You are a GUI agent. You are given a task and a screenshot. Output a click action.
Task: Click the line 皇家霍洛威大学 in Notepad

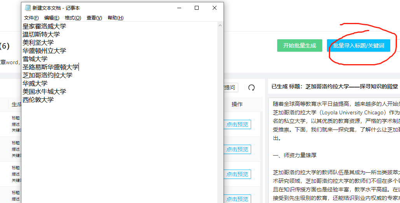pyautogui.click(x=44, y=26)
